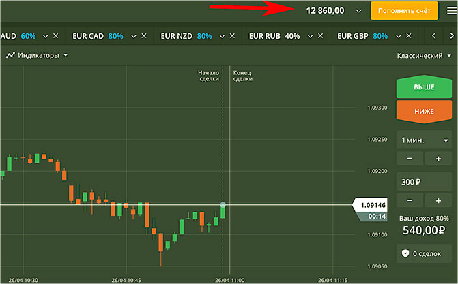Close the EUR NZD asset tab
The height and width of the screenshot is (284, 458).
coord(232,36)
